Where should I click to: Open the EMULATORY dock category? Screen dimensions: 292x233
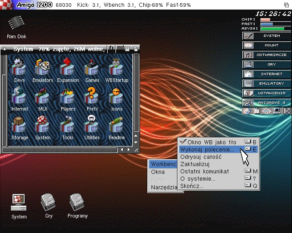pos(266,84)
